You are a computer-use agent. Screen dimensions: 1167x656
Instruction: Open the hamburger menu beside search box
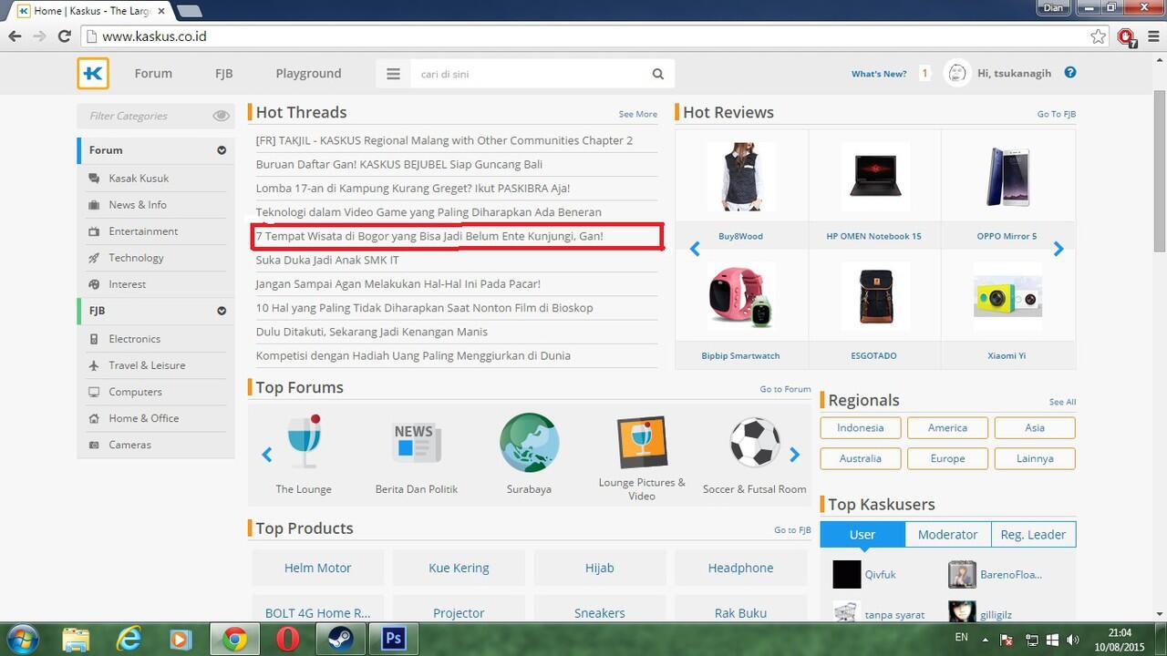(393, 74)
